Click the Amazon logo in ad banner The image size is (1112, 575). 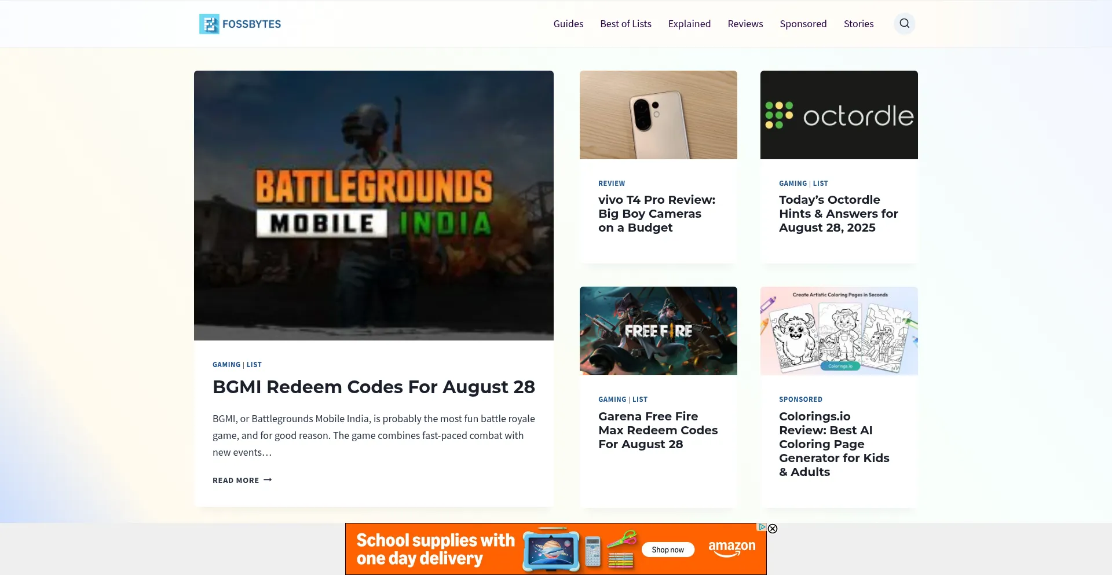coord(731,548)
